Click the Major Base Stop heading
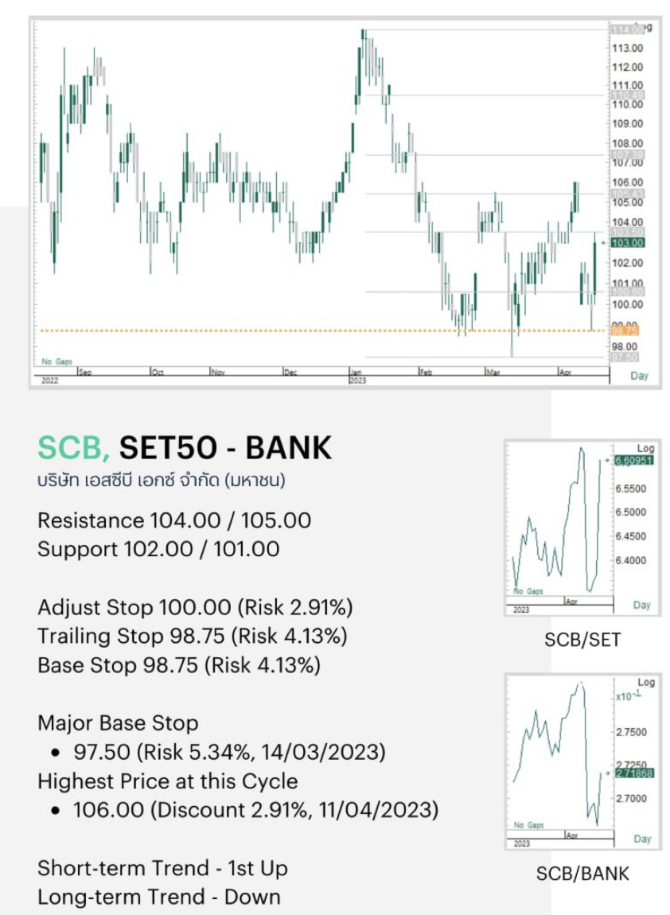The height and width of the screenshot is (915, 670). click(x=118, y=723)
